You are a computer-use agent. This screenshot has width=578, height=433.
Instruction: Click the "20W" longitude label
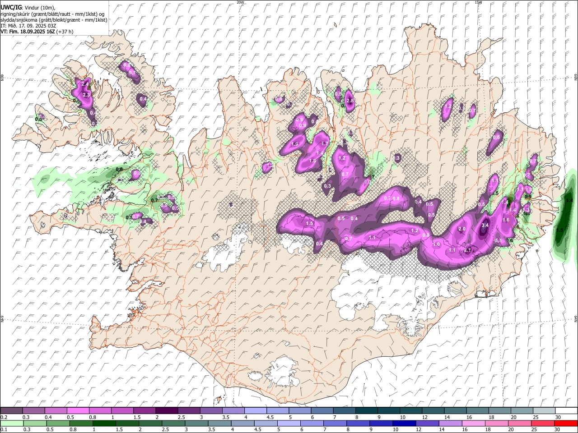pos(240,2)
